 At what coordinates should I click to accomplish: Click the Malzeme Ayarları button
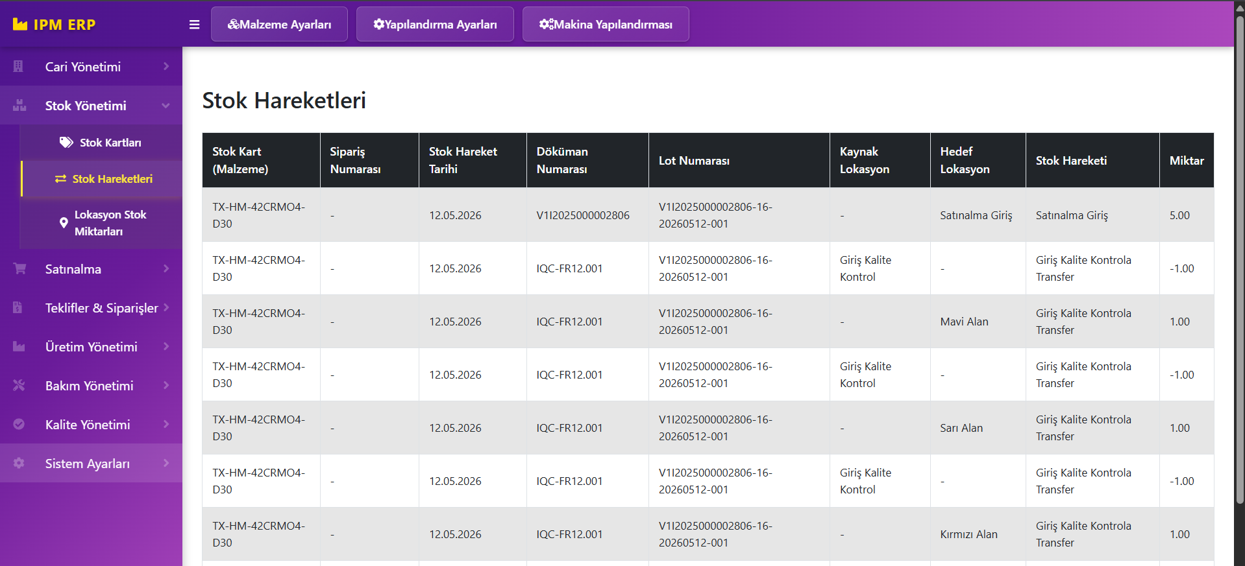tap(279, 24)
